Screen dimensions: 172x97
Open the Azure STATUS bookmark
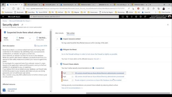[x=42, y=12]
